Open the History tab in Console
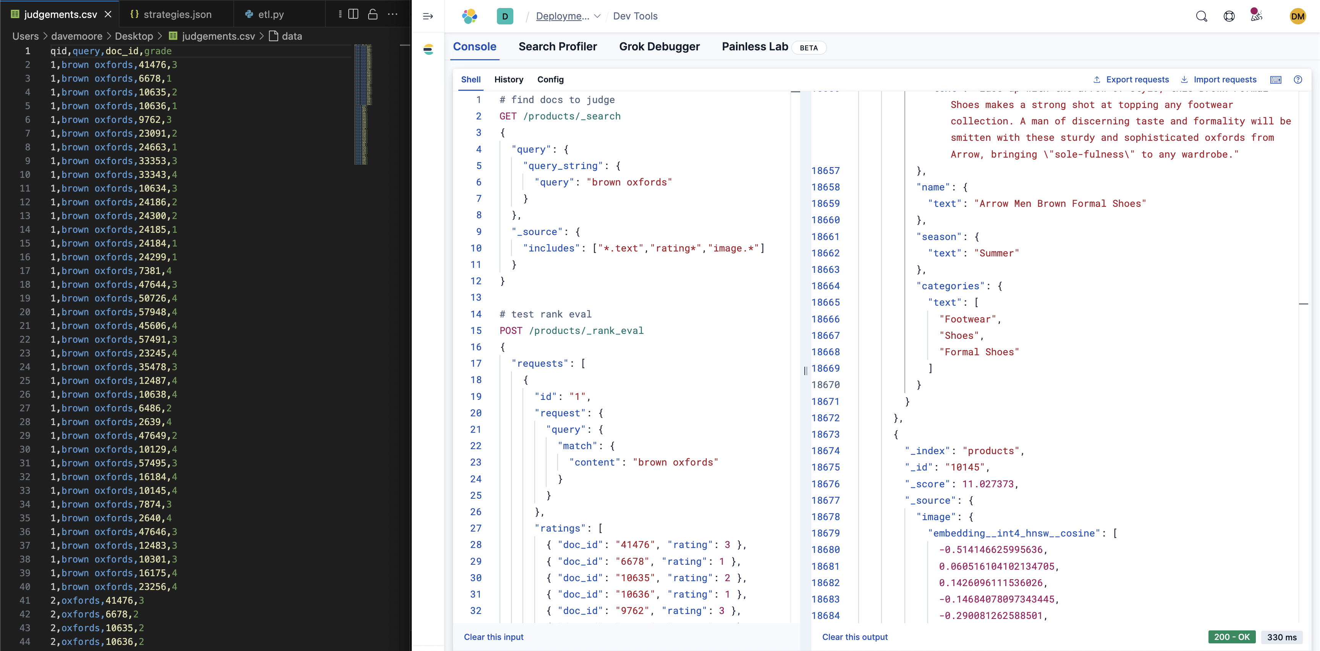 (x=508, y=79)
